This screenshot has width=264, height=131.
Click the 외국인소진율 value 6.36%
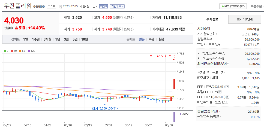tap(254, 64)
